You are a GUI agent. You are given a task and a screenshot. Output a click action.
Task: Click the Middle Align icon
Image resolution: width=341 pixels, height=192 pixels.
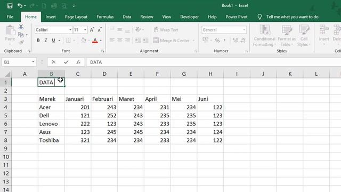coord(119,29)
